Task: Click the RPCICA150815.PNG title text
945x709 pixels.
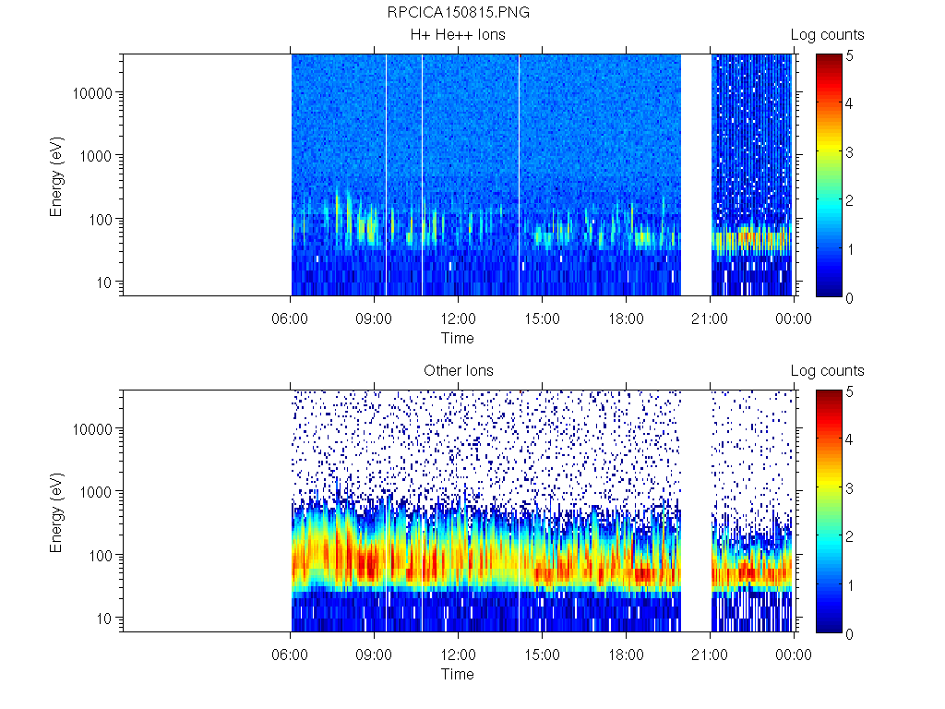Action: click(x=458, y=13)
